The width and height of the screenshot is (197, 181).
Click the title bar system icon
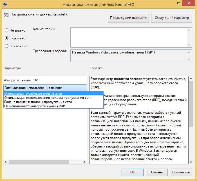coord(5,4)
